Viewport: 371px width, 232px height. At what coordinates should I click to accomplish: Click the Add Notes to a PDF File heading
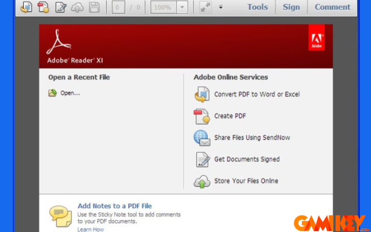point(115,206)
